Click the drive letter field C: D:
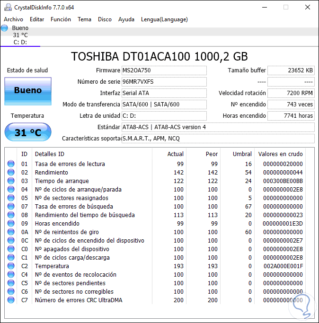Image resolution: width=319 pixels, height=323 pixels. tap(164, 116)
